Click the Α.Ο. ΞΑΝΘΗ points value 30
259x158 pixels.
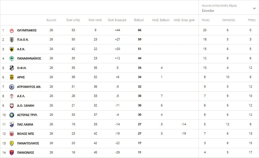139,106
